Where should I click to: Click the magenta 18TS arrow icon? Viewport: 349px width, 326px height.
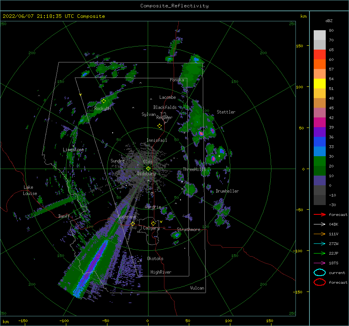pyautogui.click(x=320, y=263)
